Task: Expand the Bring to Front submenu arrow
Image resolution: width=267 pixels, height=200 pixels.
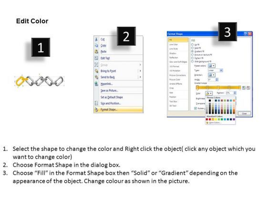Action: click(x=140, y=71)
